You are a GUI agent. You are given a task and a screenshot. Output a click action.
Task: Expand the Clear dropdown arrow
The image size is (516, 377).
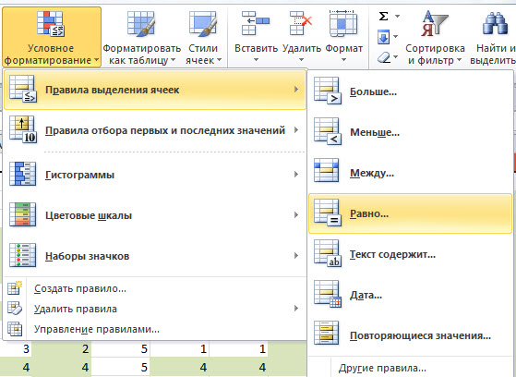[x=396, y=57]
